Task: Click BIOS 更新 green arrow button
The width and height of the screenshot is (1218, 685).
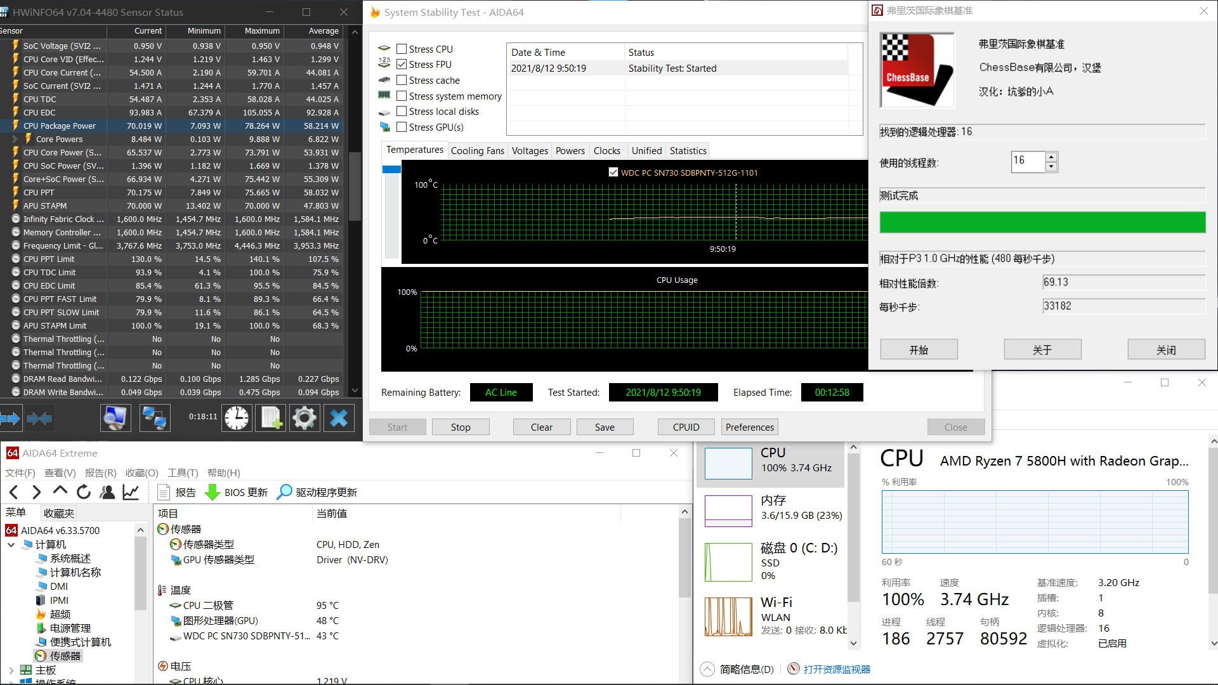Action: [237, 492]
